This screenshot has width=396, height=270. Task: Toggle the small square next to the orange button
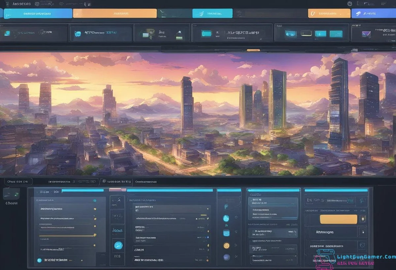coord(363,219)
